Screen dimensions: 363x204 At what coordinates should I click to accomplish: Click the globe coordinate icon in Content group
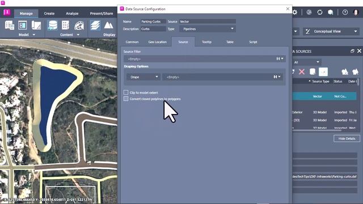point(79,25)
